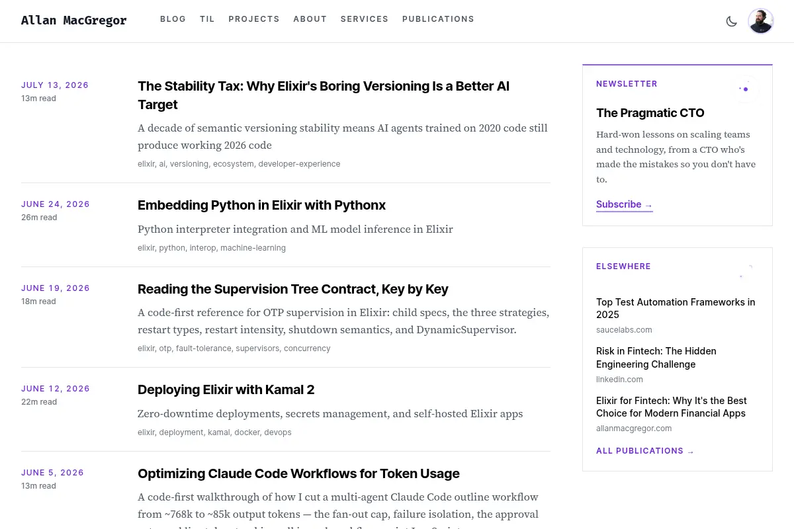The image size is (794, 529).
Task: Go to the Blog nav item
Action: [x=173, y=19]
